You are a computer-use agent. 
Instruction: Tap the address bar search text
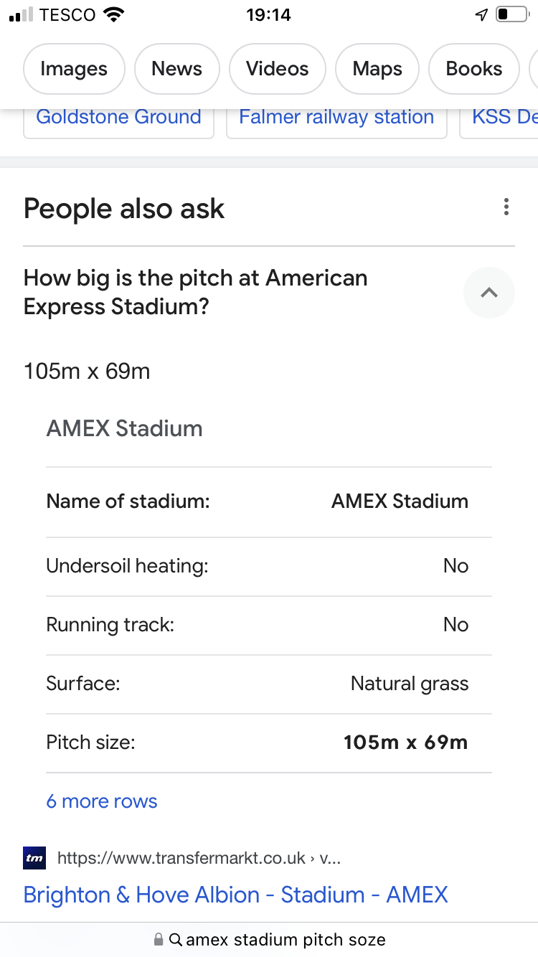point(285,939)
